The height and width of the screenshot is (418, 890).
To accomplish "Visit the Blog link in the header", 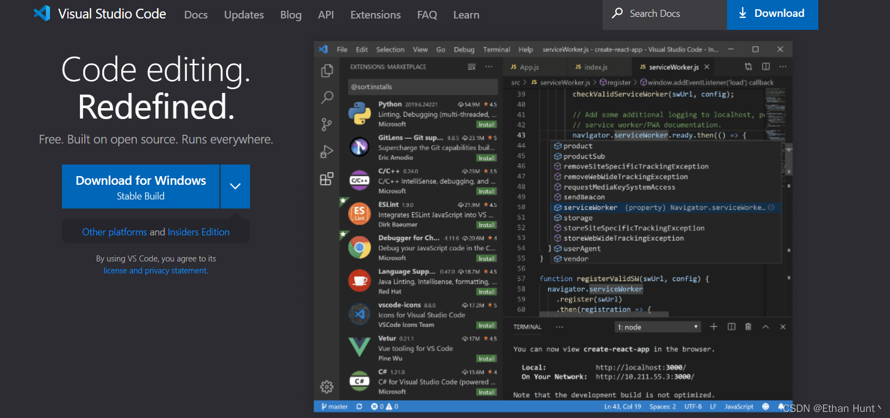I will (291, 15).
